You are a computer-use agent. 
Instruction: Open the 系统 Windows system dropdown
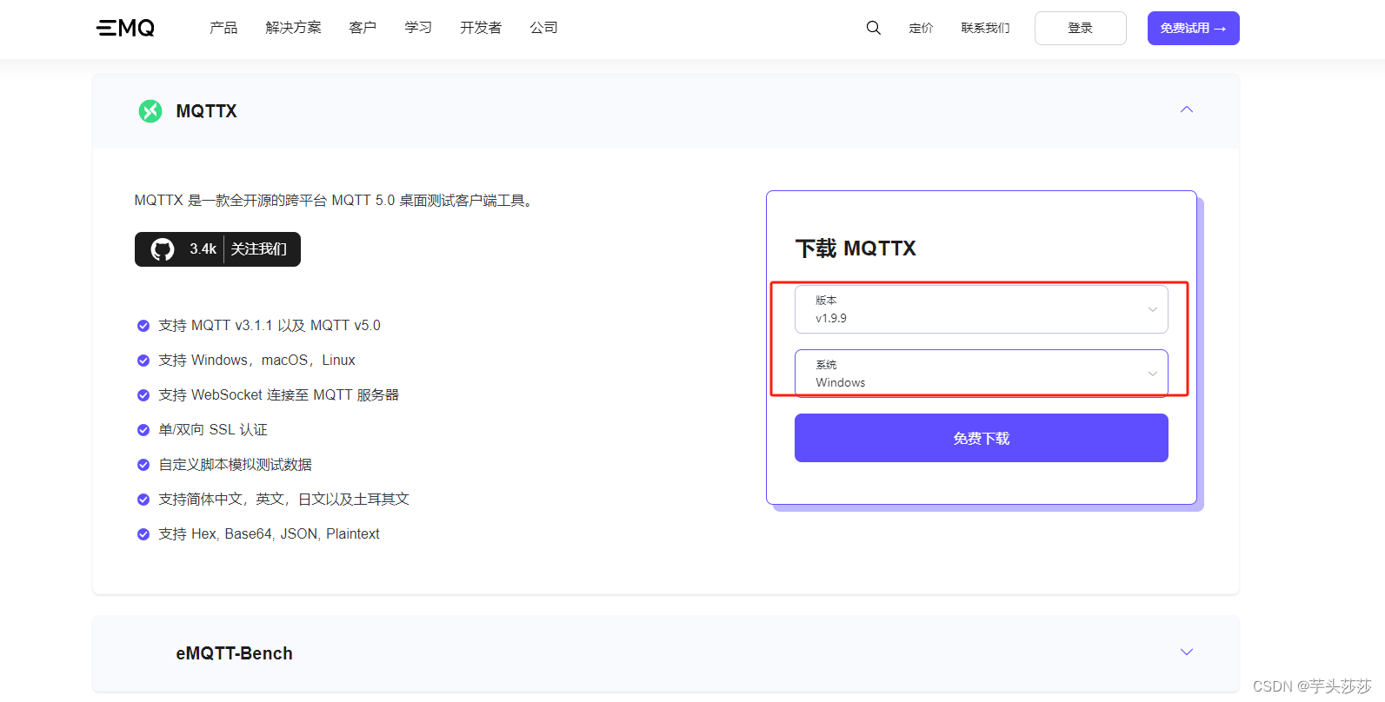(x=982, y=374)
